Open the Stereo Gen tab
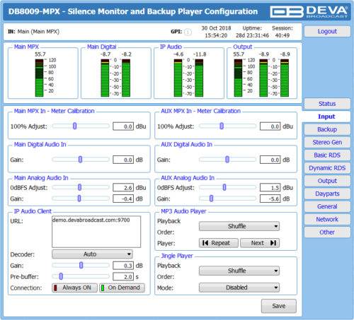This screenshot has width=354, height=320. point(327,142)
